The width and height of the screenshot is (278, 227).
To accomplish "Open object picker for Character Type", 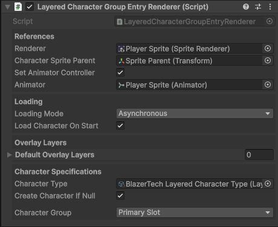I will [268, 184].
